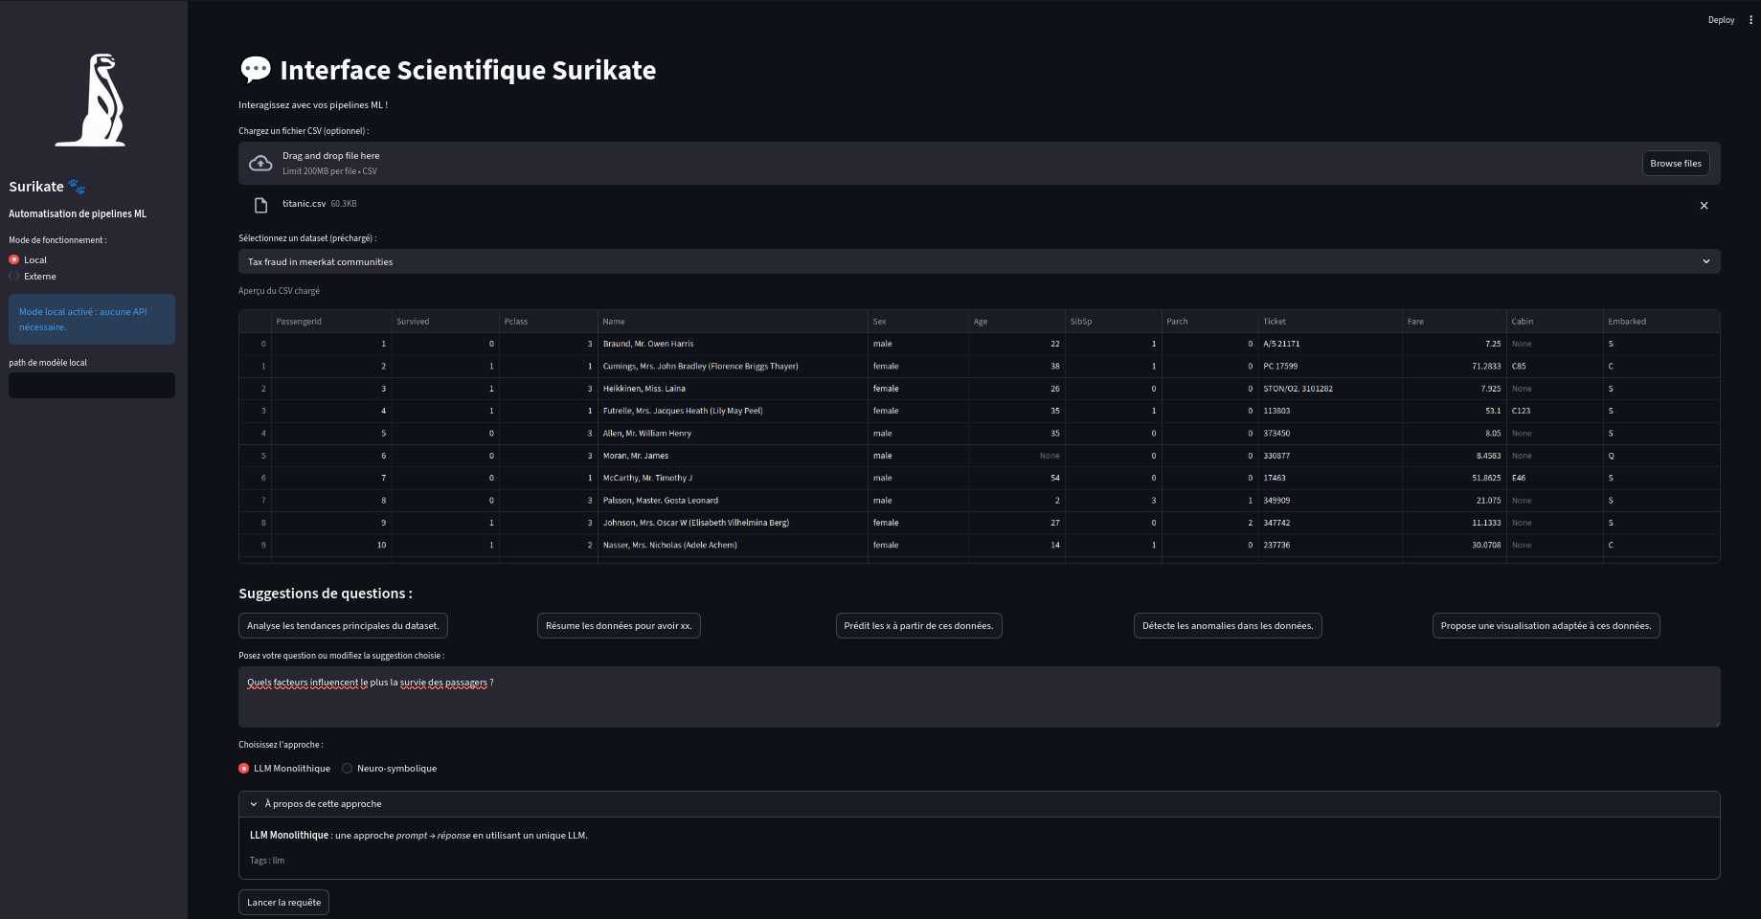The width and height of the screenshot is (1761, 919).
Task: Click Lancer la requête button
Action: [283, 902]
